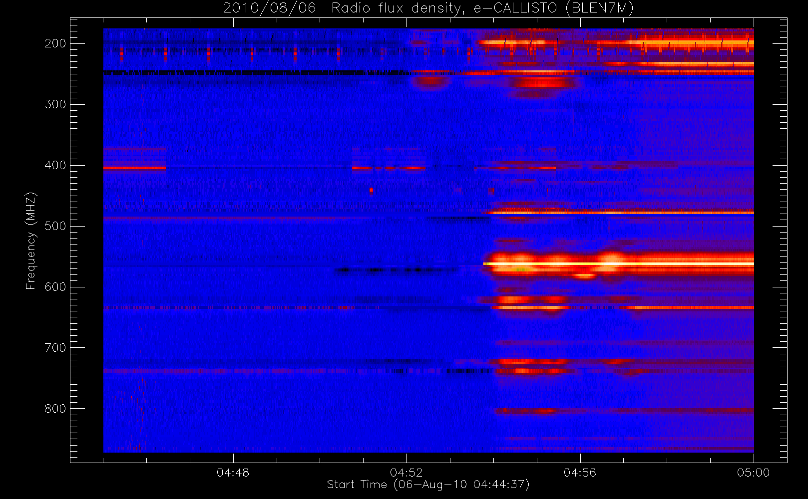Click the 'Start Time (06-Aug-10 04:44:37)' x-axis label

pos(428,485)
